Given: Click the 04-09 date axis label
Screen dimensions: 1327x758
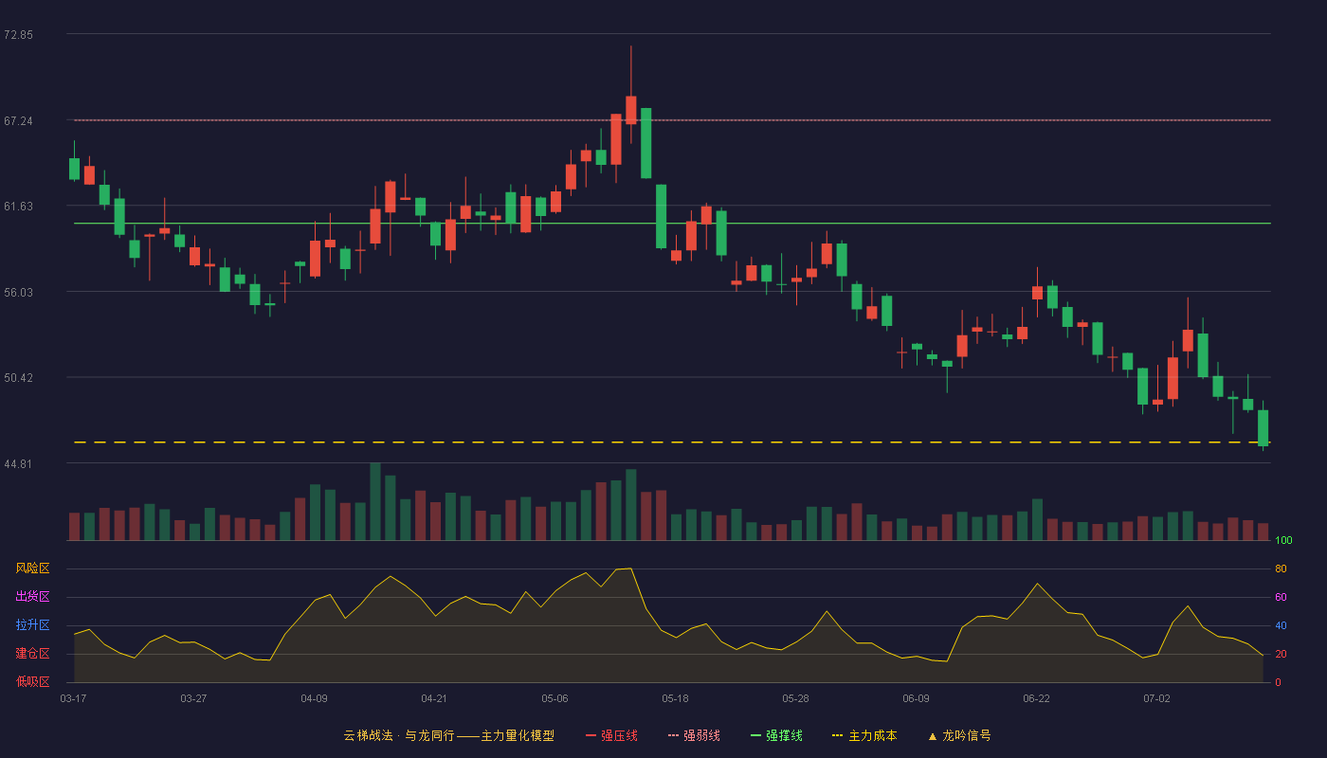Looking at the screenshot, I should click(314, 698).
